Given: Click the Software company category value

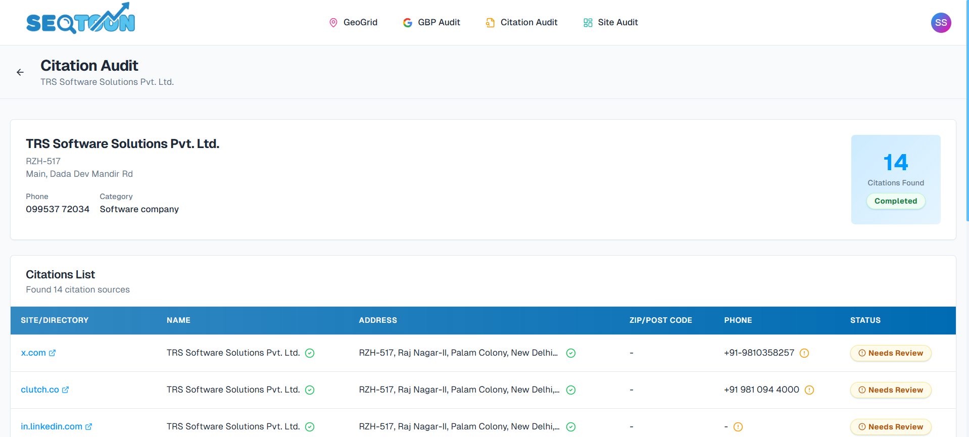Looking at the screenshot, I should 139,209.
